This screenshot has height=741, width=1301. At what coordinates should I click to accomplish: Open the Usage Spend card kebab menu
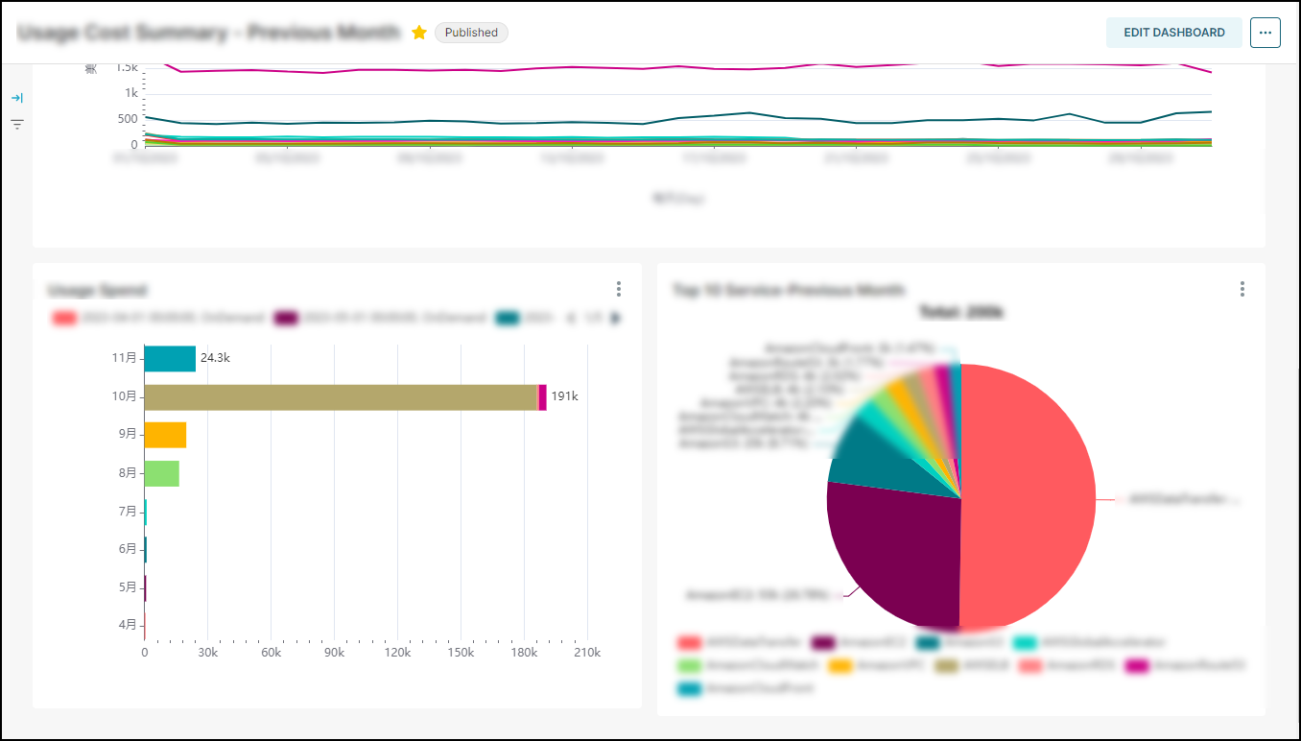coord(619,289)
